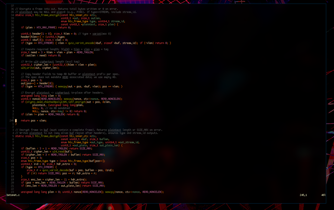
Task: Click the 'uint64_t stream_id,' parameter in the encrypt signature
Action: click(112, 21)
